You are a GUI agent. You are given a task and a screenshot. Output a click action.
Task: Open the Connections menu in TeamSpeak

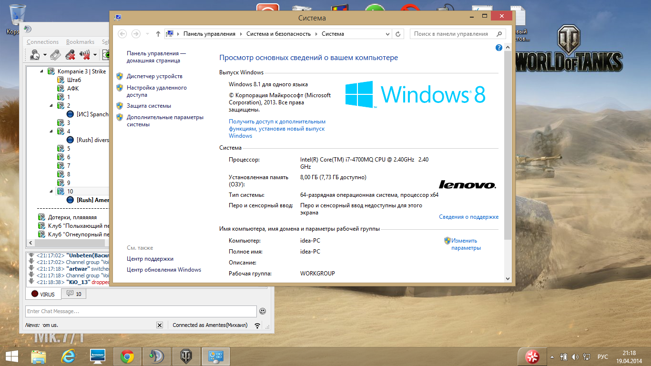point(42,42)
